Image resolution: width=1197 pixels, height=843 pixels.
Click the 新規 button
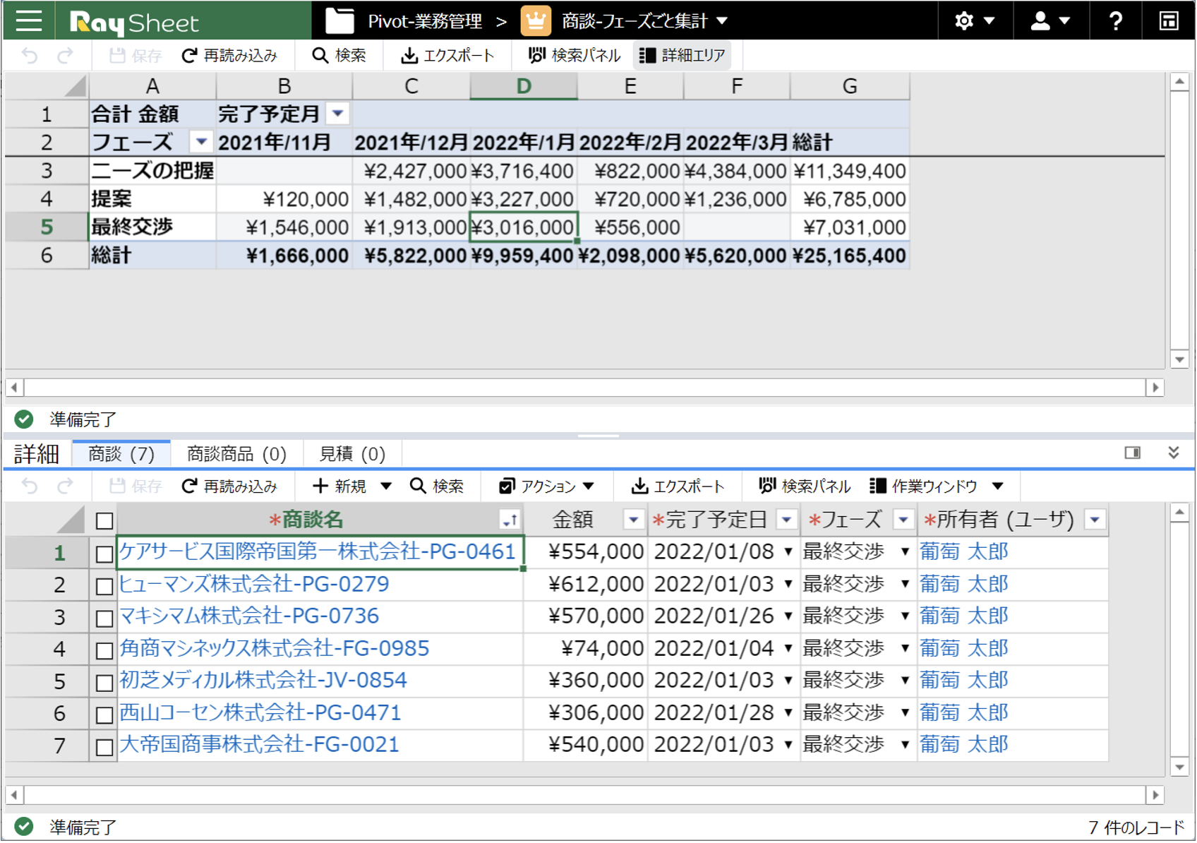pyautogui.click(x=339, y=486)
